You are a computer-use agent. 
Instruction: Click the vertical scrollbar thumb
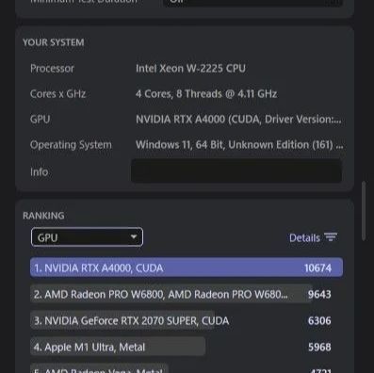[x=364, y=211]
